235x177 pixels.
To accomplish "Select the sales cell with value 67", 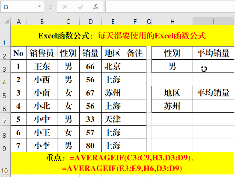I will pos(90,93).
